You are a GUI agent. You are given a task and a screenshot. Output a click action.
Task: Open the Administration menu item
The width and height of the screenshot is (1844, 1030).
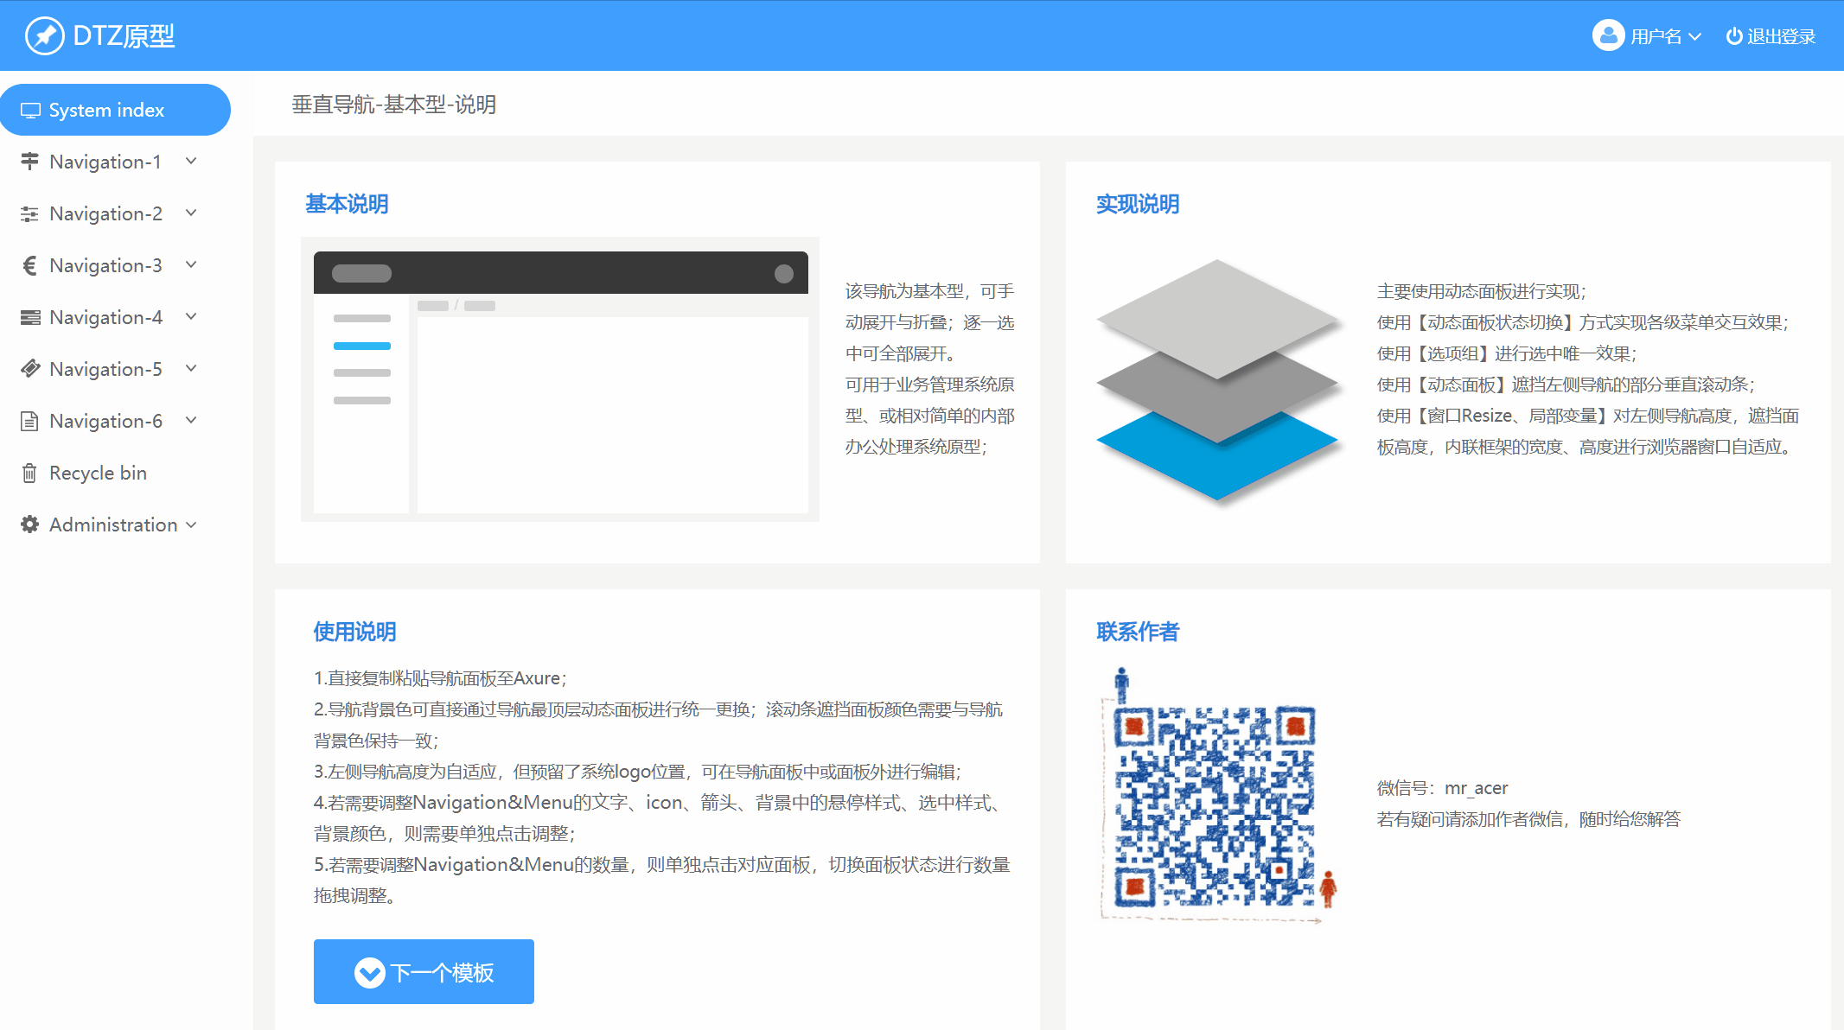[x=115, y=525]
